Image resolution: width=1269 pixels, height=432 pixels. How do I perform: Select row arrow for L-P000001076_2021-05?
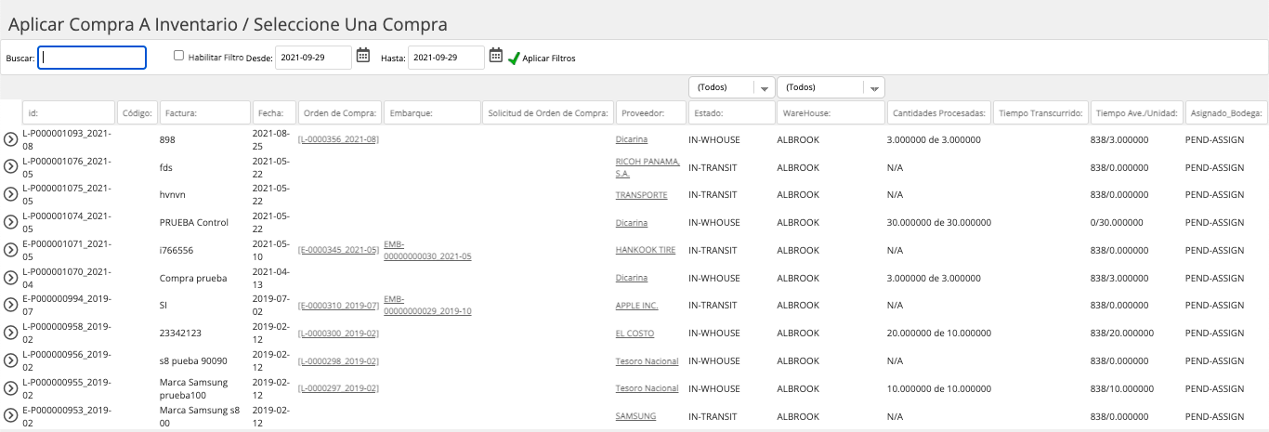click(11, 167)
